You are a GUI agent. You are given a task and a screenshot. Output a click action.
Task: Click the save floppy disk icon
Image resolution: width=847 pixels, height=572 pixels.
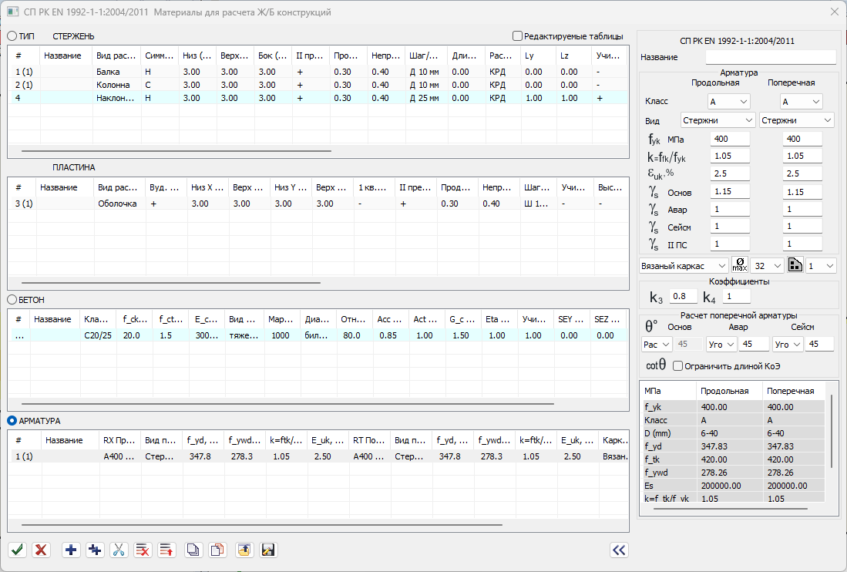tap(268, 550)
